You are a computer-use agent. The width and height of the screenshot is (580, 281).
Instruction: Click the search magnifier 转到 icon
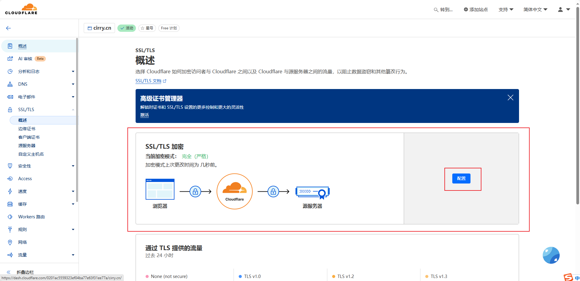[x=436, y=10]
